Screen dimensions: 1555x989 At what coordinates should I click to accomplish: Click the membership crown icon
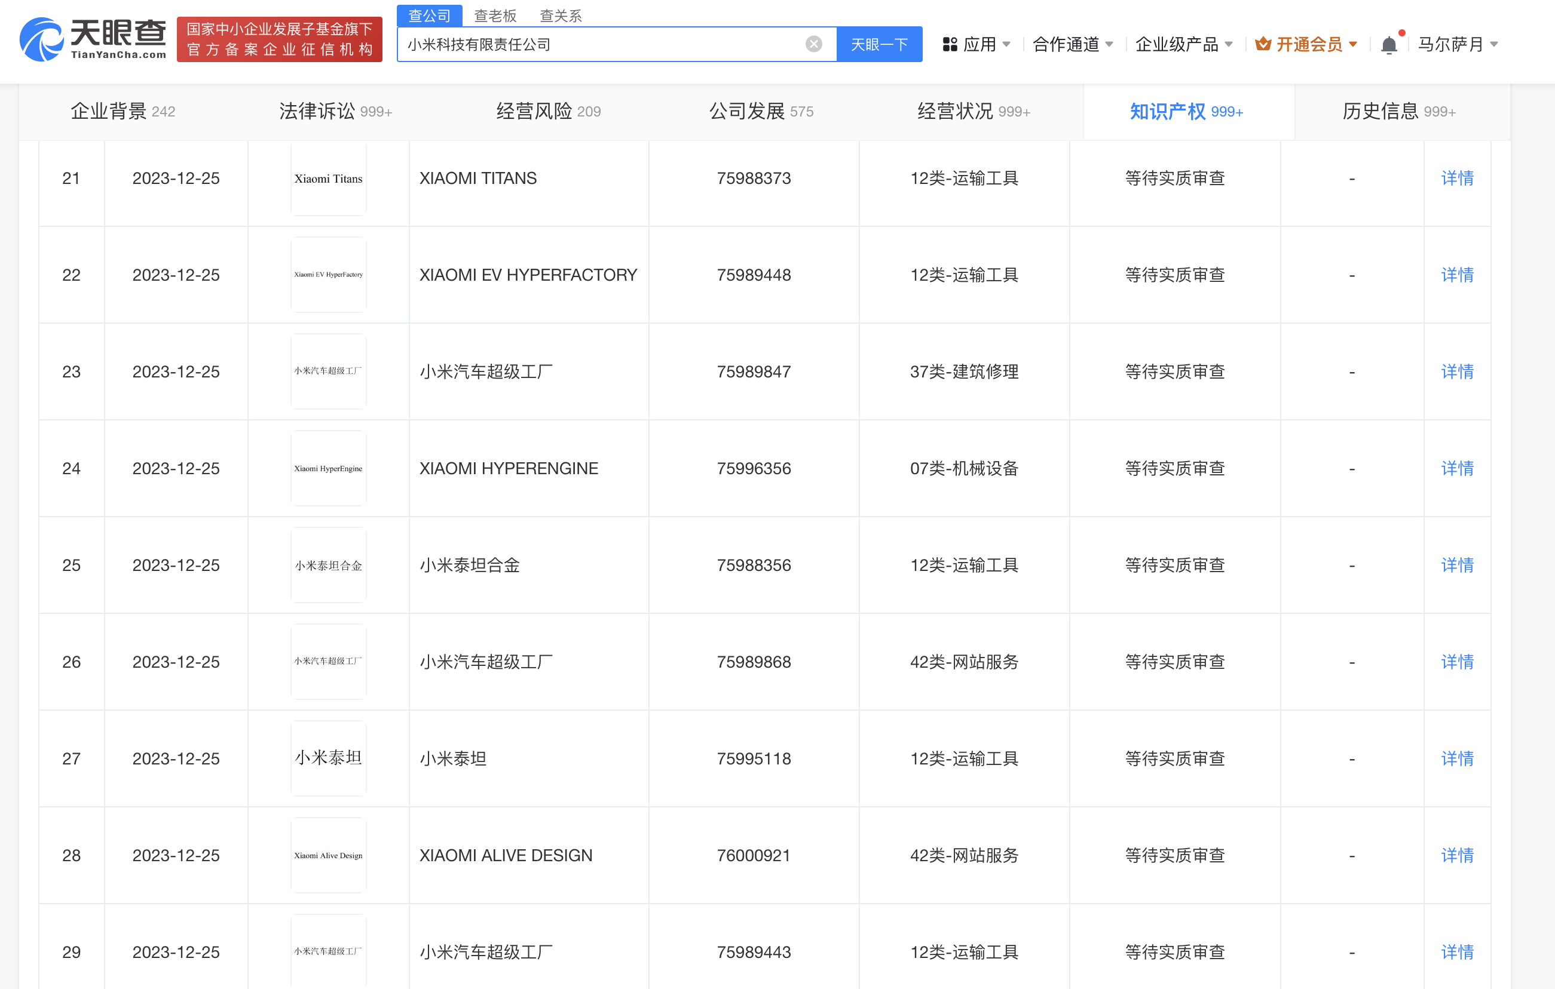pos(1263,44)
